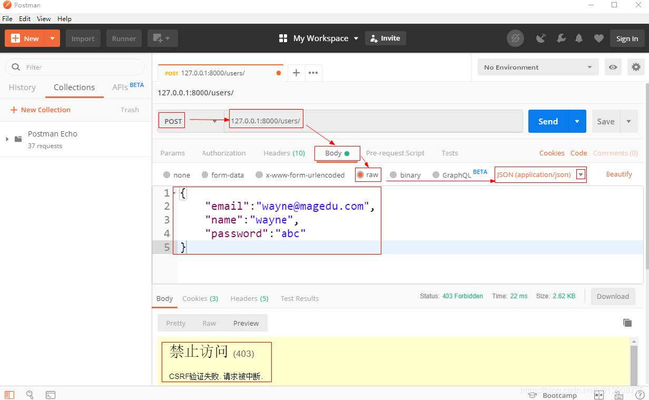Switch to the APIs tab
Screen dimensions: 649x400
tap(120, 87)
